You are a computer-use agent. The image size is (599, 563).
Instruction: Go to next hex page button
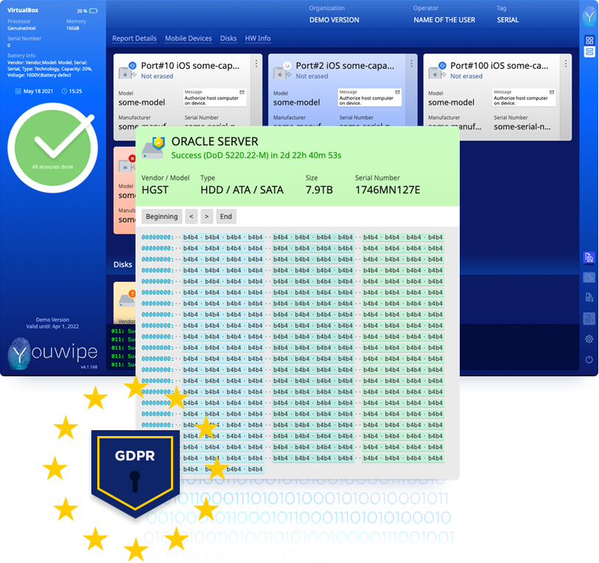[207, 216]
